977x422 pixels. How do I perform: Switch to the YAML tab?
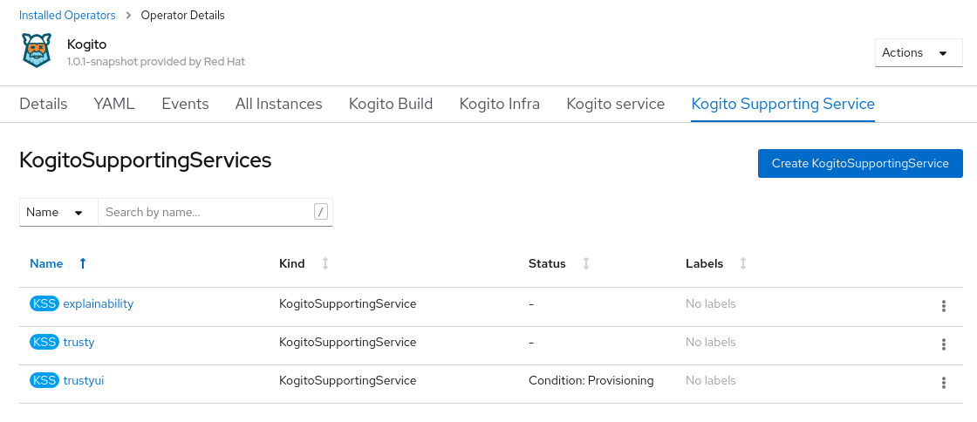click(114, 104)
